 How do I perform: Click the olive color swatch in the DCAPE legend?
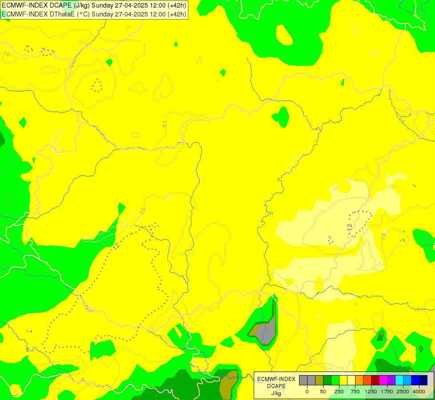319,380
